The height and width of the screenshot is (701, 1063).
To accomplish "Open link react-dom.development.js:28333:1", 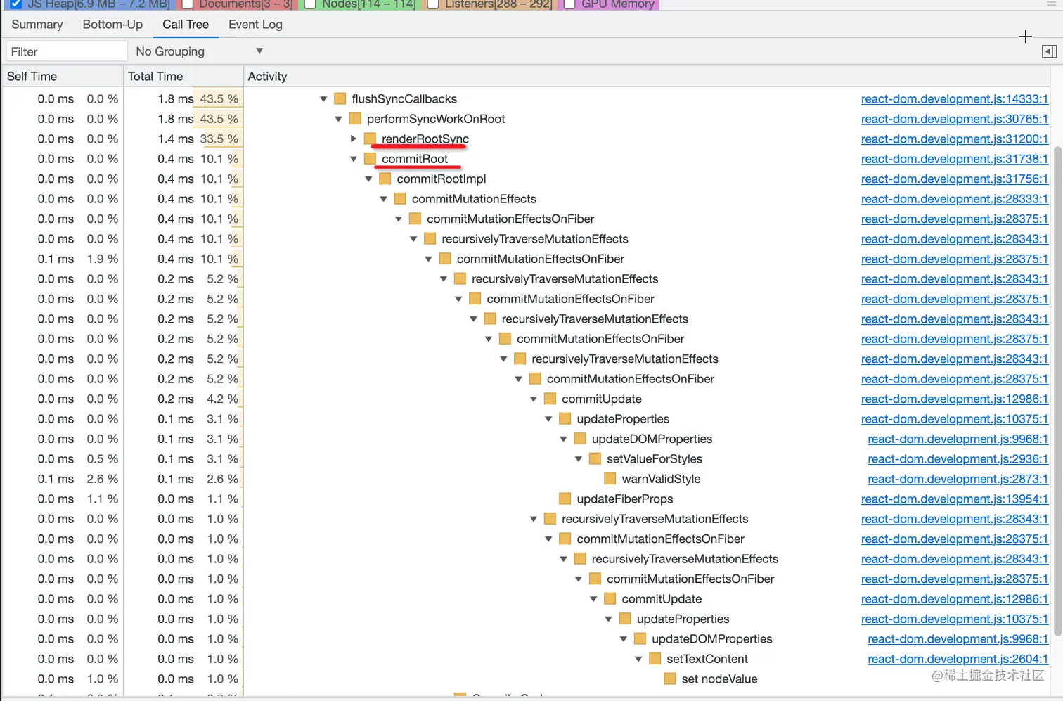I will 955,199.
